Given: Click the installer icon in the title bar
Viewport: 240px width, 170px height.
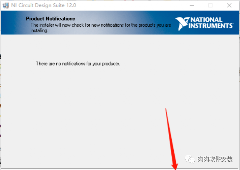Looking at the screenshot, I should (6, 5).
